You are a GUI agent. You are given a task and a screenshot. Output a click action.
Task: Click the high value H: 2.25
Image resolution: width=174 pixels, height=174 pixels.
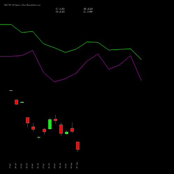[88, 9]
